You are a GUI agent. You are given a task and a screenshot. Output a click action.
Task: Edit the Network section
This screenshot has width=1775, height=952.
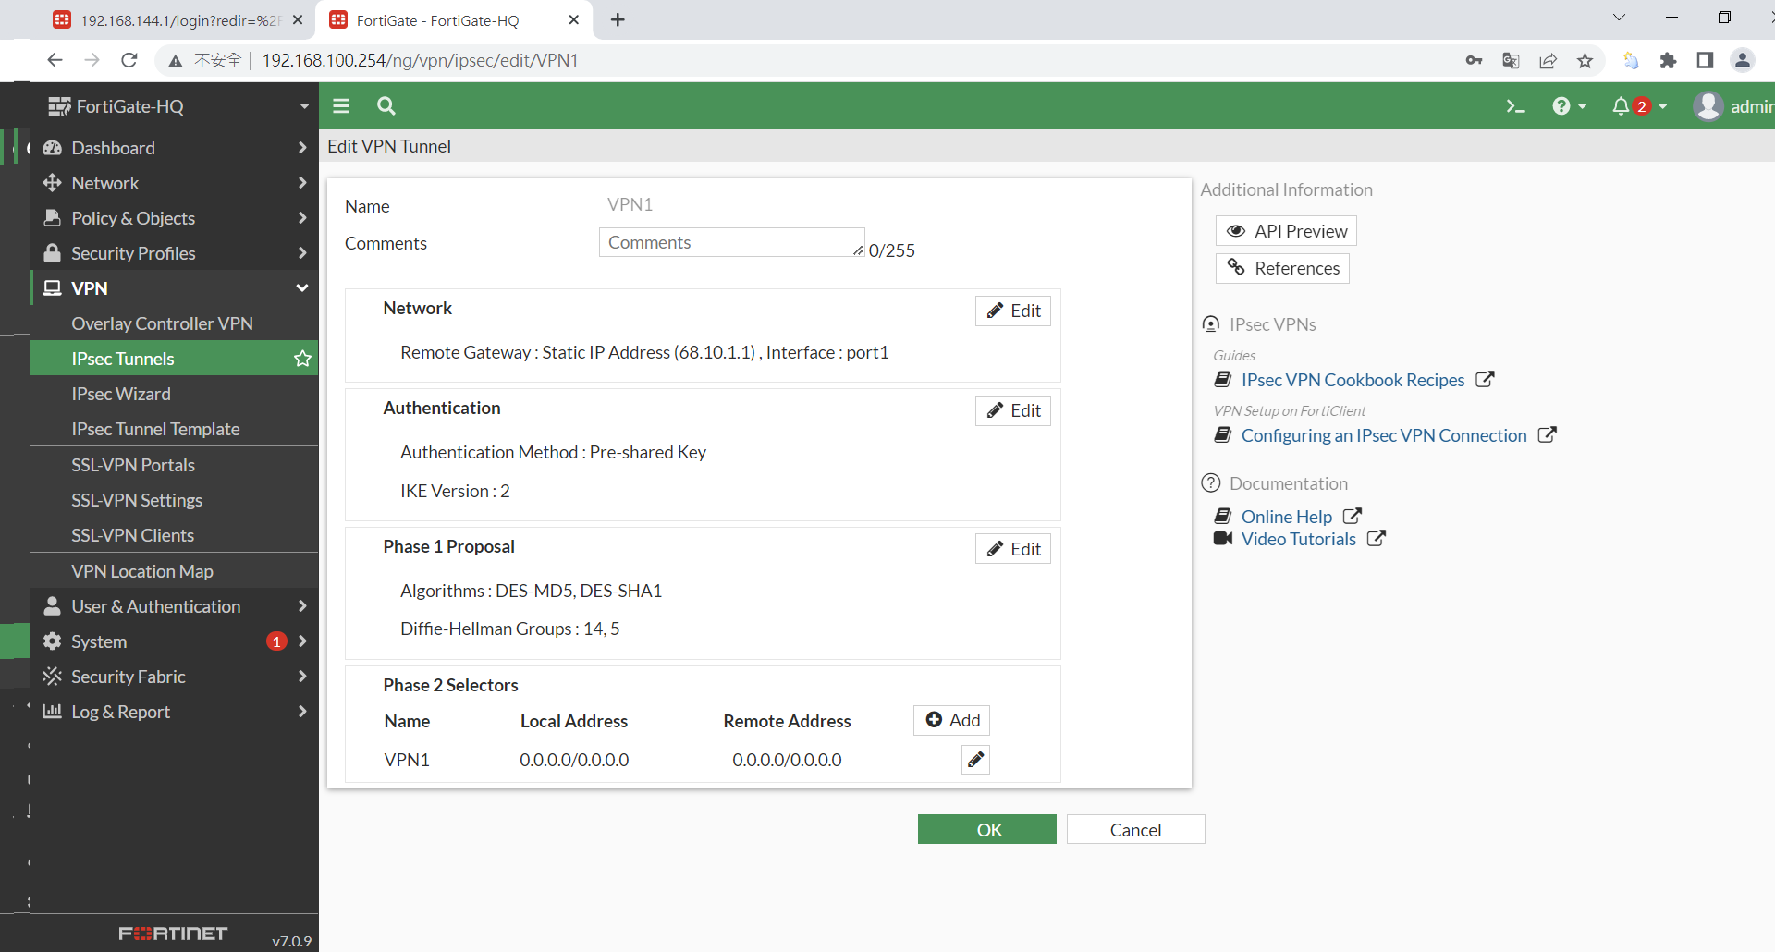(x=1013, y=311)
